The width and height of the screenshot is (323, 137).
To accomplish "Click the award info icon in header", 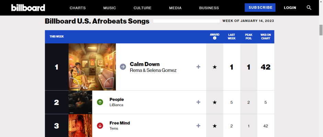I will click(x=215, y=38).
